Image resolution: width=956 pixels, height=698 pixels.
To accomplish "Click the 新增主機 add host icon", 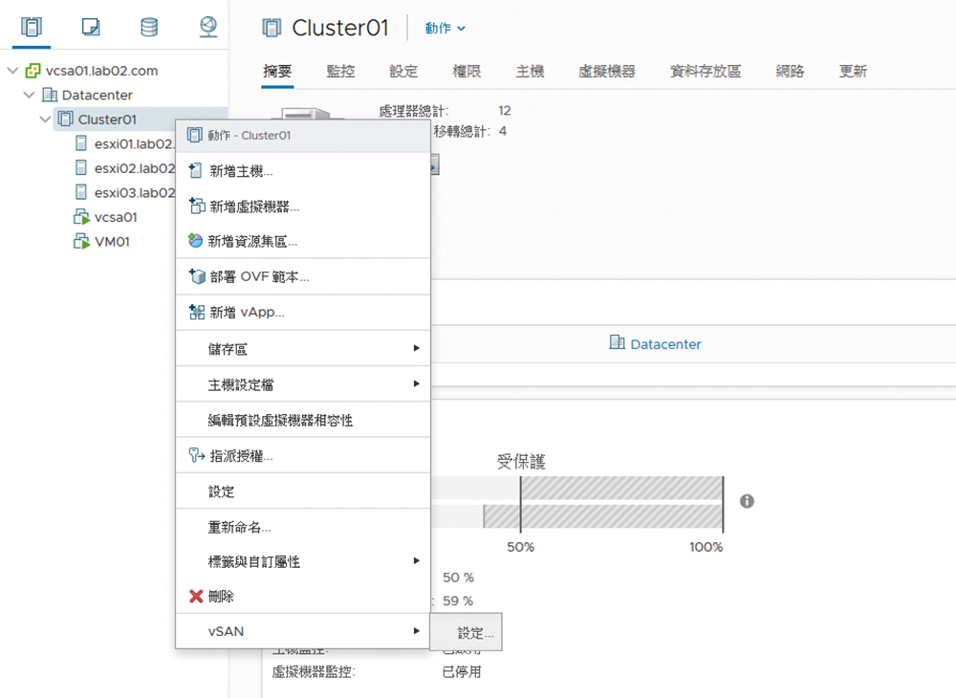I will coord(195,171).
